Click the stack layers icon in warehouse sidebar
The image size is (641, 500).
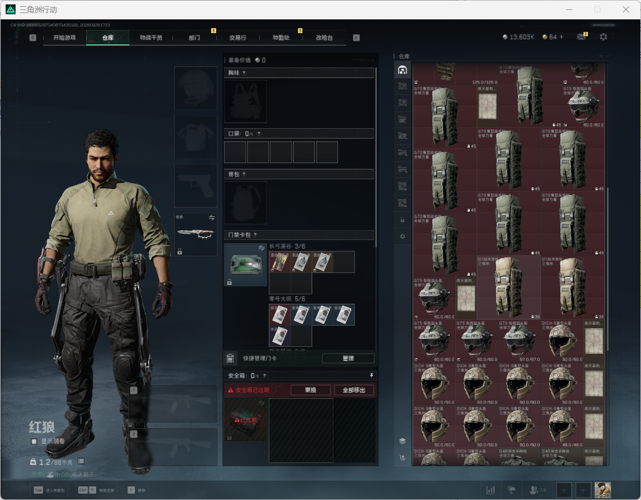402,441
